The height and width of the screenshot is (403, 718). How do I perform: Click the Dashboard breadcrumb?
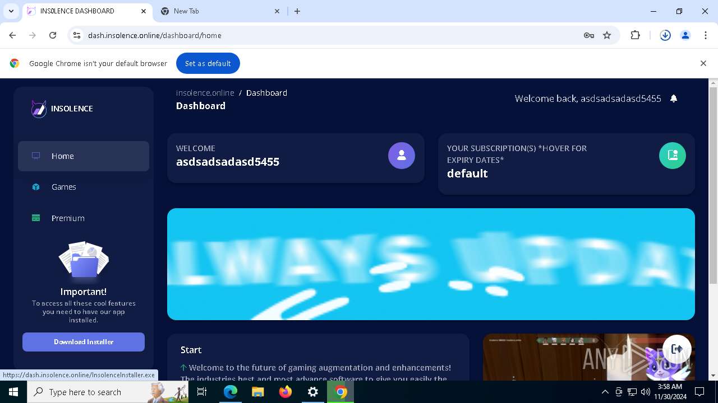point(266,93)
